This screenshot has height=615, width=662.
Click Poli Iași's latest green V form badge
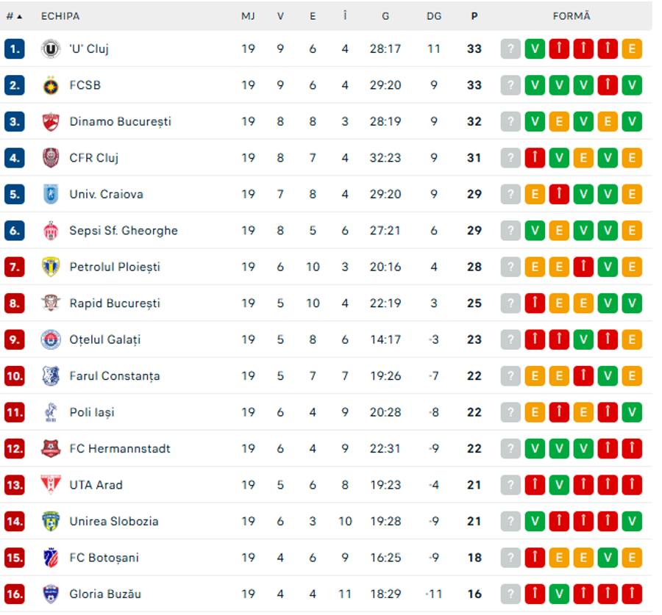632,412
